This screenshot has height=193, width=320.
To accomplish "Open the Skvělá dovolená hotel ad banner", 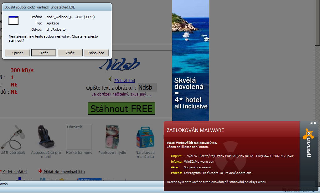I will pos(191,61).
